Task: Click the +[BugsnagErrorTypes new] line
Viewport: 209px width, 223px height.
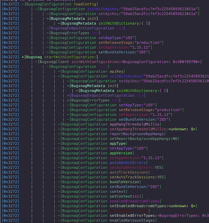Action: pyautogui.click(x=94, y=100)
